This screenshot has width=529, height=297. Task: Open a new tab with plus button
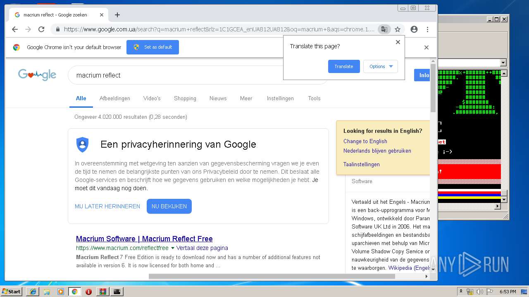(117, 15)
